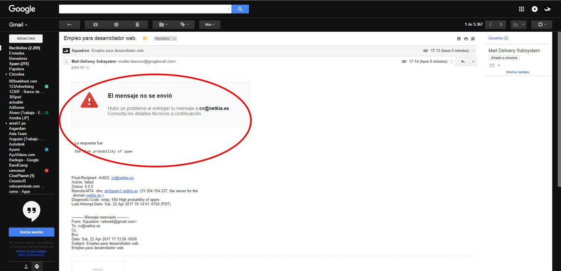Click attachment paperclip on 17:14 message

(x=404, y=61)
